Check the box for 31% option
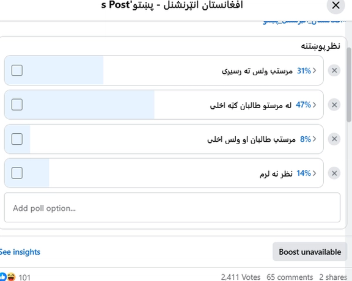The height and width of the screenshot is (281, 352). tap(17, 70)
